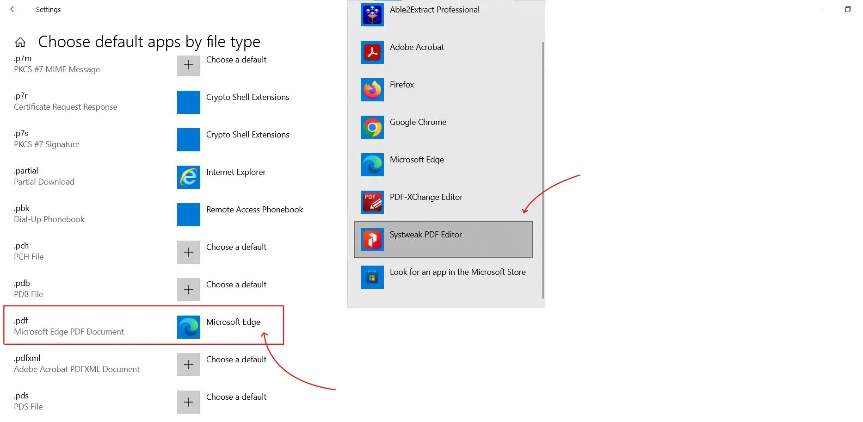Open the Settings home icon
863x422 pixels.
(20, 43)
